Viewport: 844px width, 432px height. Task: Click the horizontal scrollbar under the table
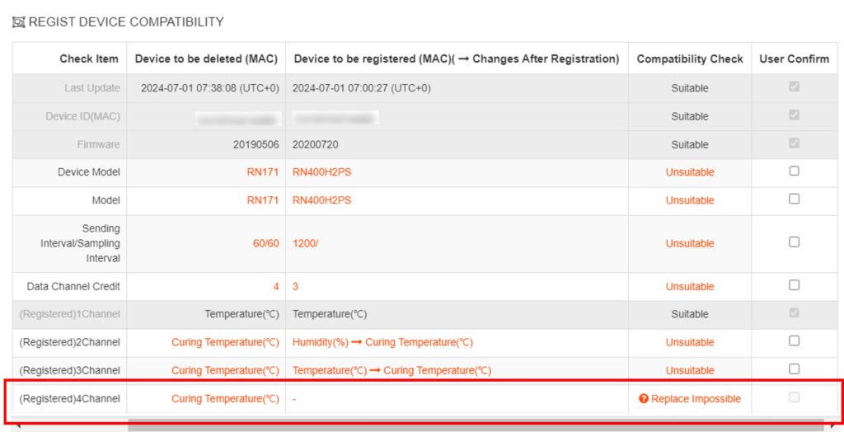[x=476, y=425]
